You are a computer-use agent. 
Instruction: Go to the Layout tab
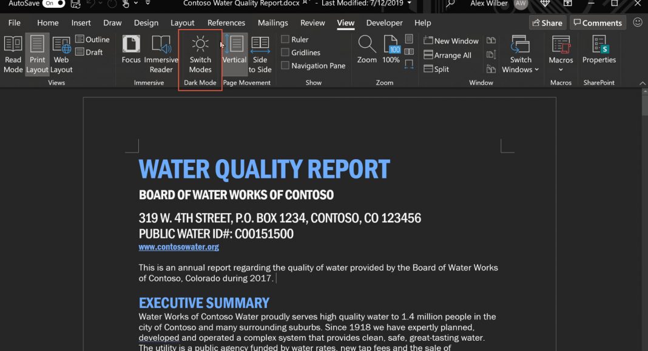pyautogui.click(x=182, y=22)
